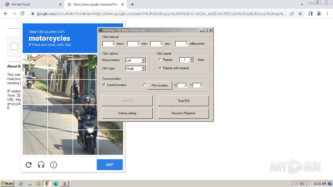Open the Hotkey setting button

[127, 113]
